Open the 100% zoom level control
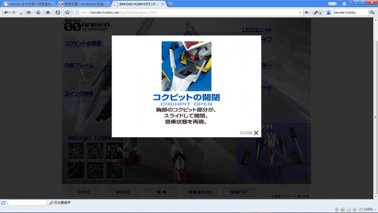Image resolution: width=378 pixels, height=213 pixels. pyautogui.click(x=367, y=209)
